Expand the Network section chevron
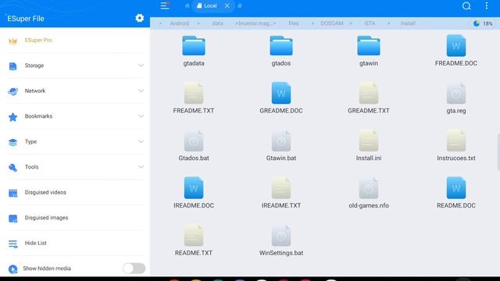This screenshot has width=500, height=281. tap(141, 91)
